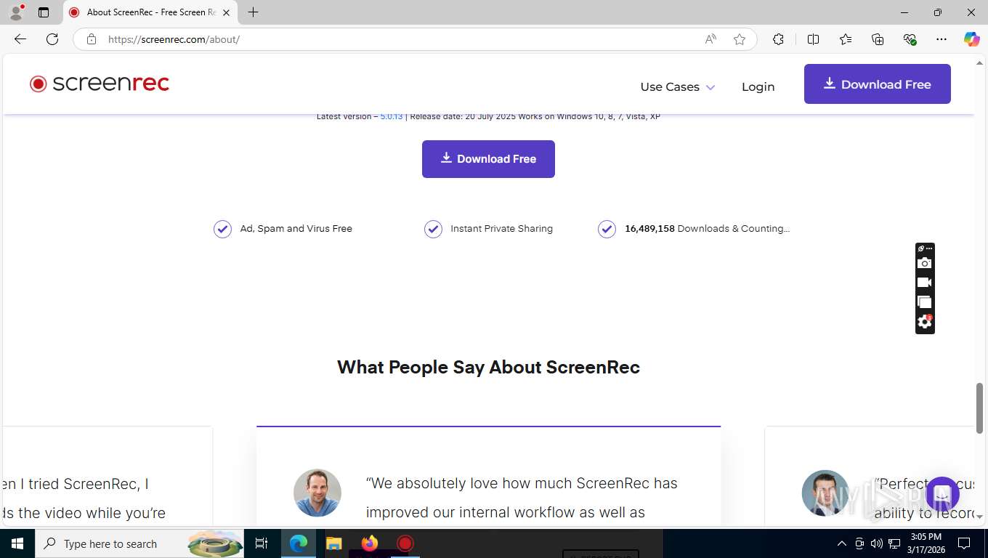Open Microsoft Edge from taskbar
988x558 pixels.
coord(299,543)
